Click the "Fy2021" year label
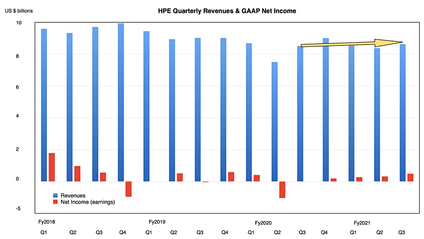Image resolution: width=424 pixels, height=239 pixels. (362, 223)
